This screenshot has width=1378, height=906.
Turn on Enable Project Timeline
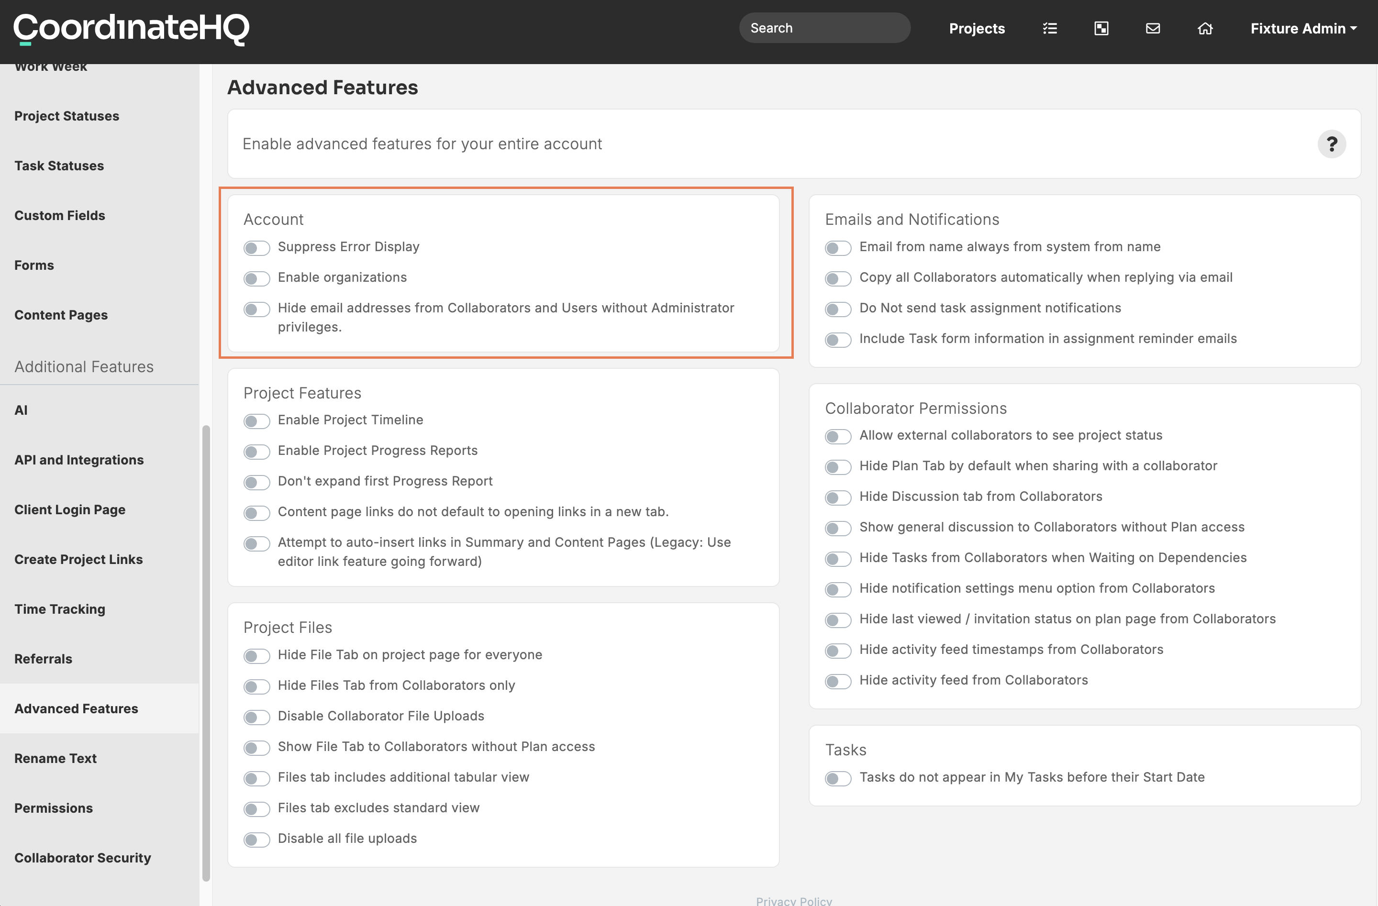(256, 421)
